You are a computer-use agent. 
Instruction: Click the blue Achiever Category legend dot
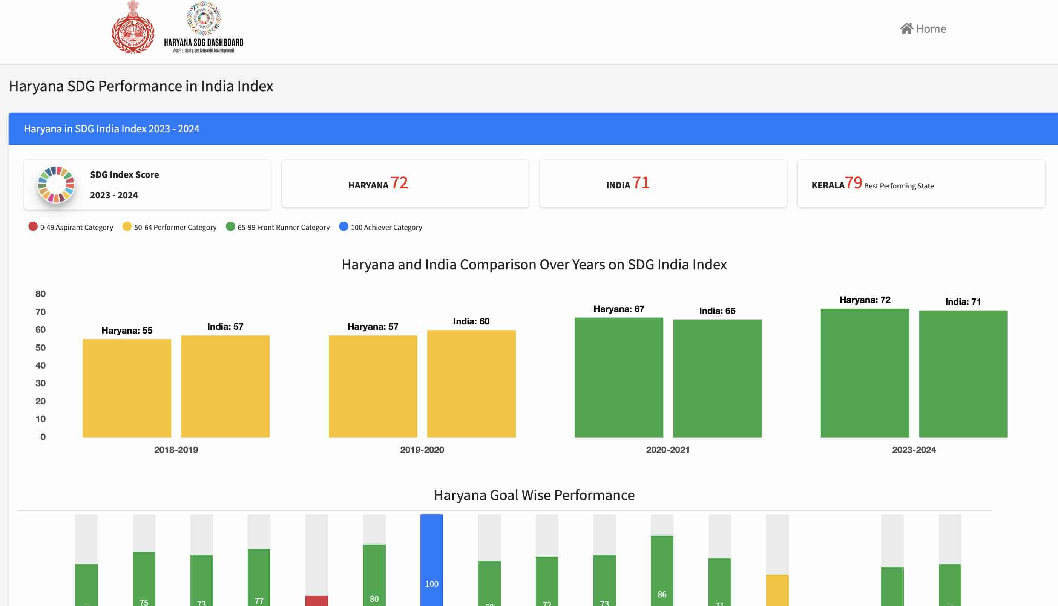click(x=343, y=226)
